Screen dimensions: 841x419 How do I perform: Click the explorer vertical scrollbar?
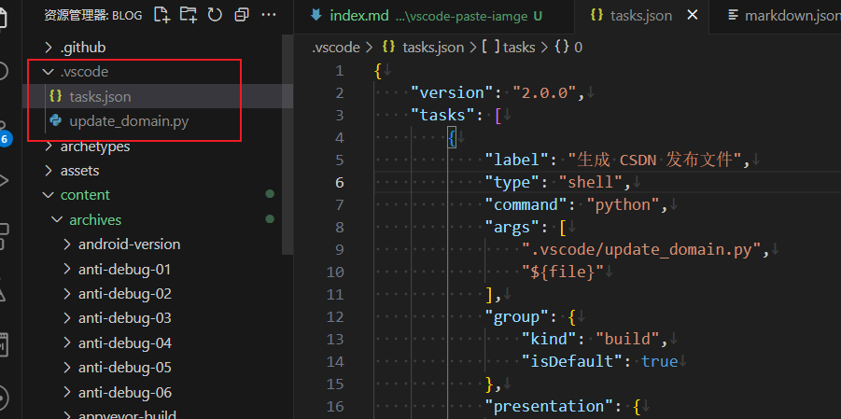[287, 140]
